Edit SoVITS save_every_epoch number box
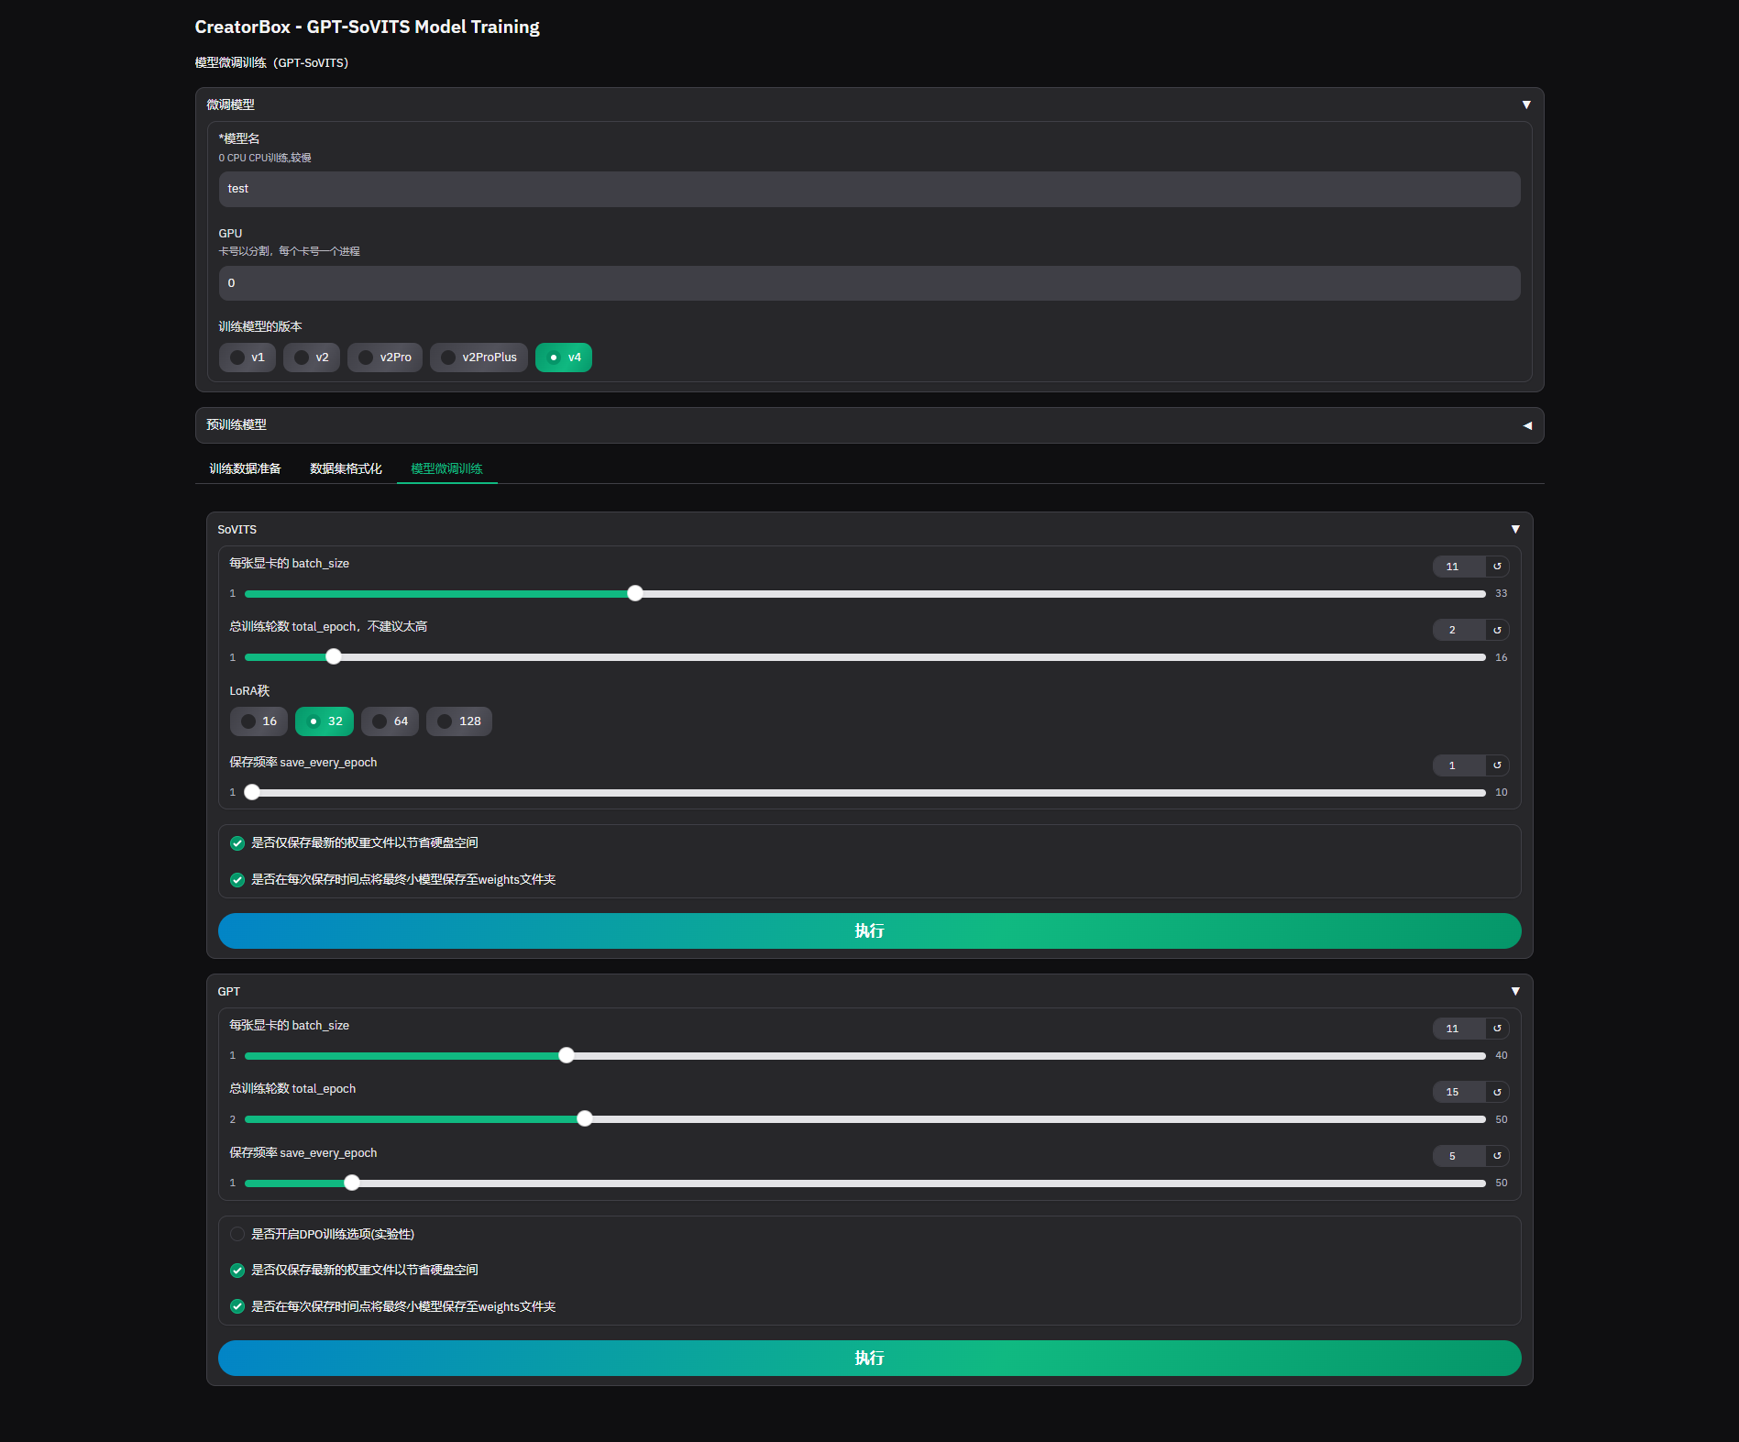The height and width of the screenshot is (1442, 1739). (1459, 765)
